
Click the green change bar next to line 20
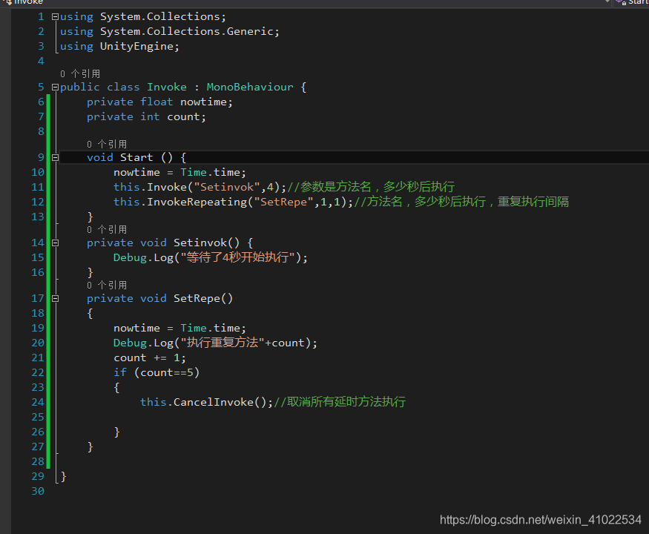coord(47,343)
